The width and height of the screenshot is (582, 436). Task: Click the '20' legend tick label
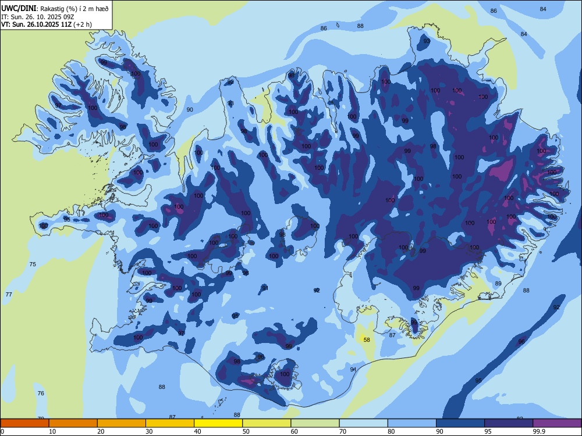[101, 431]
